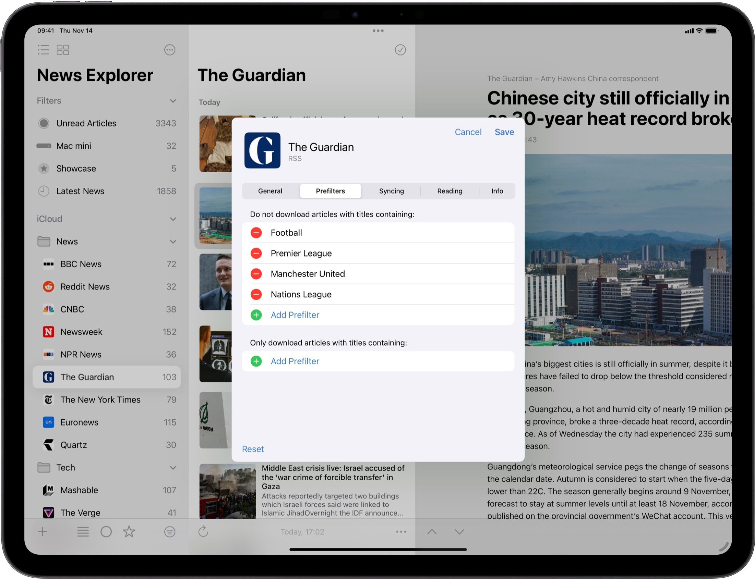Open Mashable feed

point(107,490)
